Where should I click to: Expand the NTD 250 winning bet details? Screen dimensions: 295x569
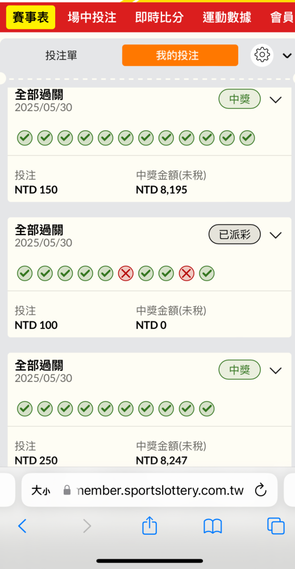[x=276, y=370]
